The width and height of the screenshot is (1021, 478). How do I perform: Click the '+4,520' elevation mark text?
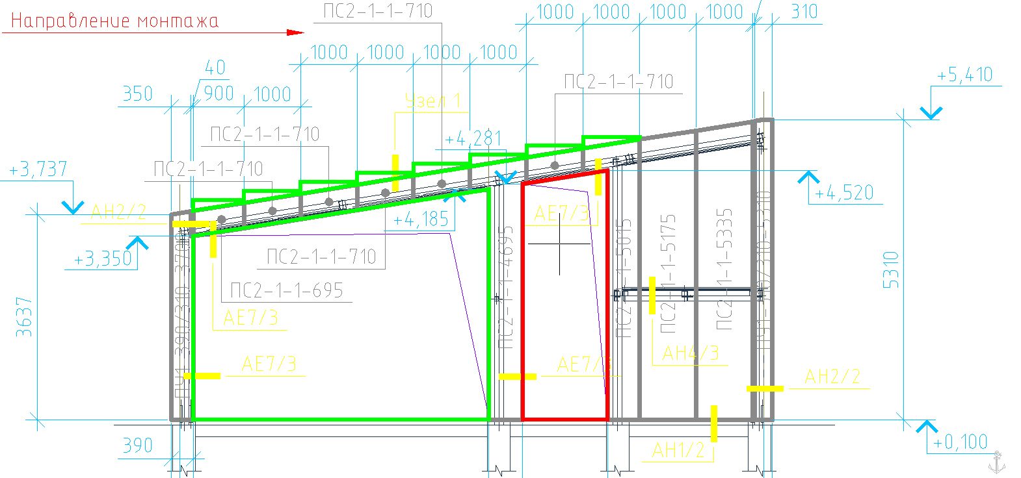(844, 193)
